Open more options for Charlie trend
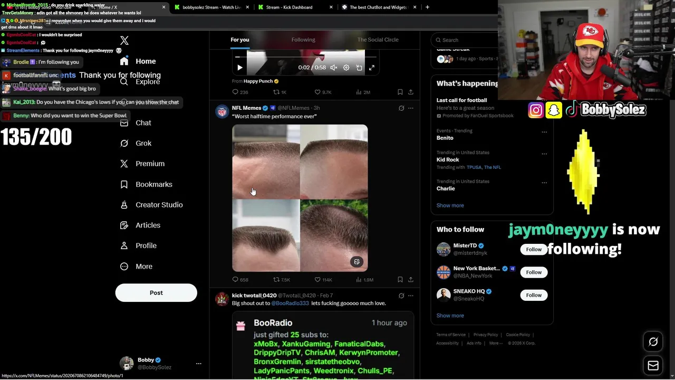 tap(544, 183)
